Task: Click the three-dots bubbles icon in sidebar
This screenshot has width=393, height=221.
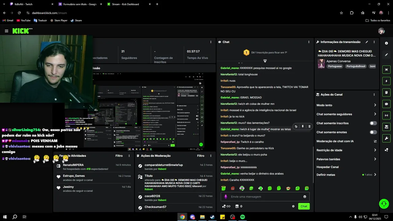Action: click(x=386, y=150)
